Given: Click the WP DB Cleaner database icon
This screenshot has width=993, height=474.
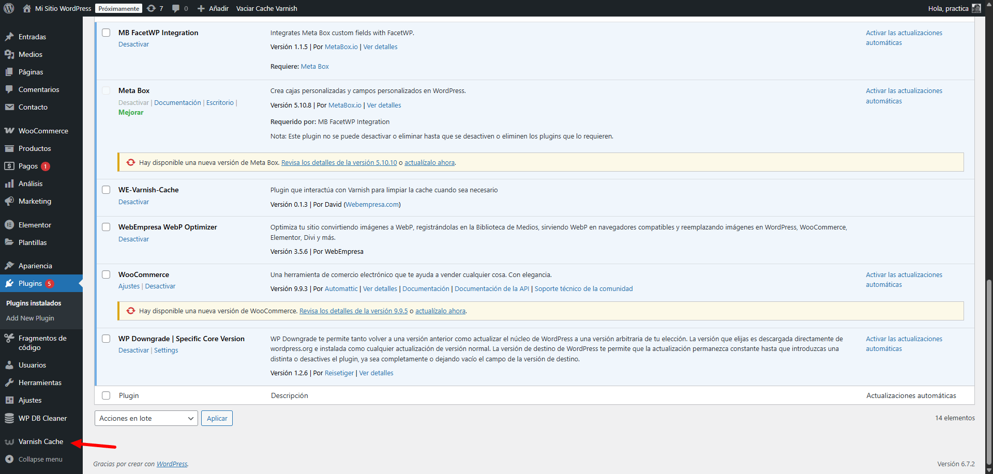Looking at the screenshot, I should [9, 418].
